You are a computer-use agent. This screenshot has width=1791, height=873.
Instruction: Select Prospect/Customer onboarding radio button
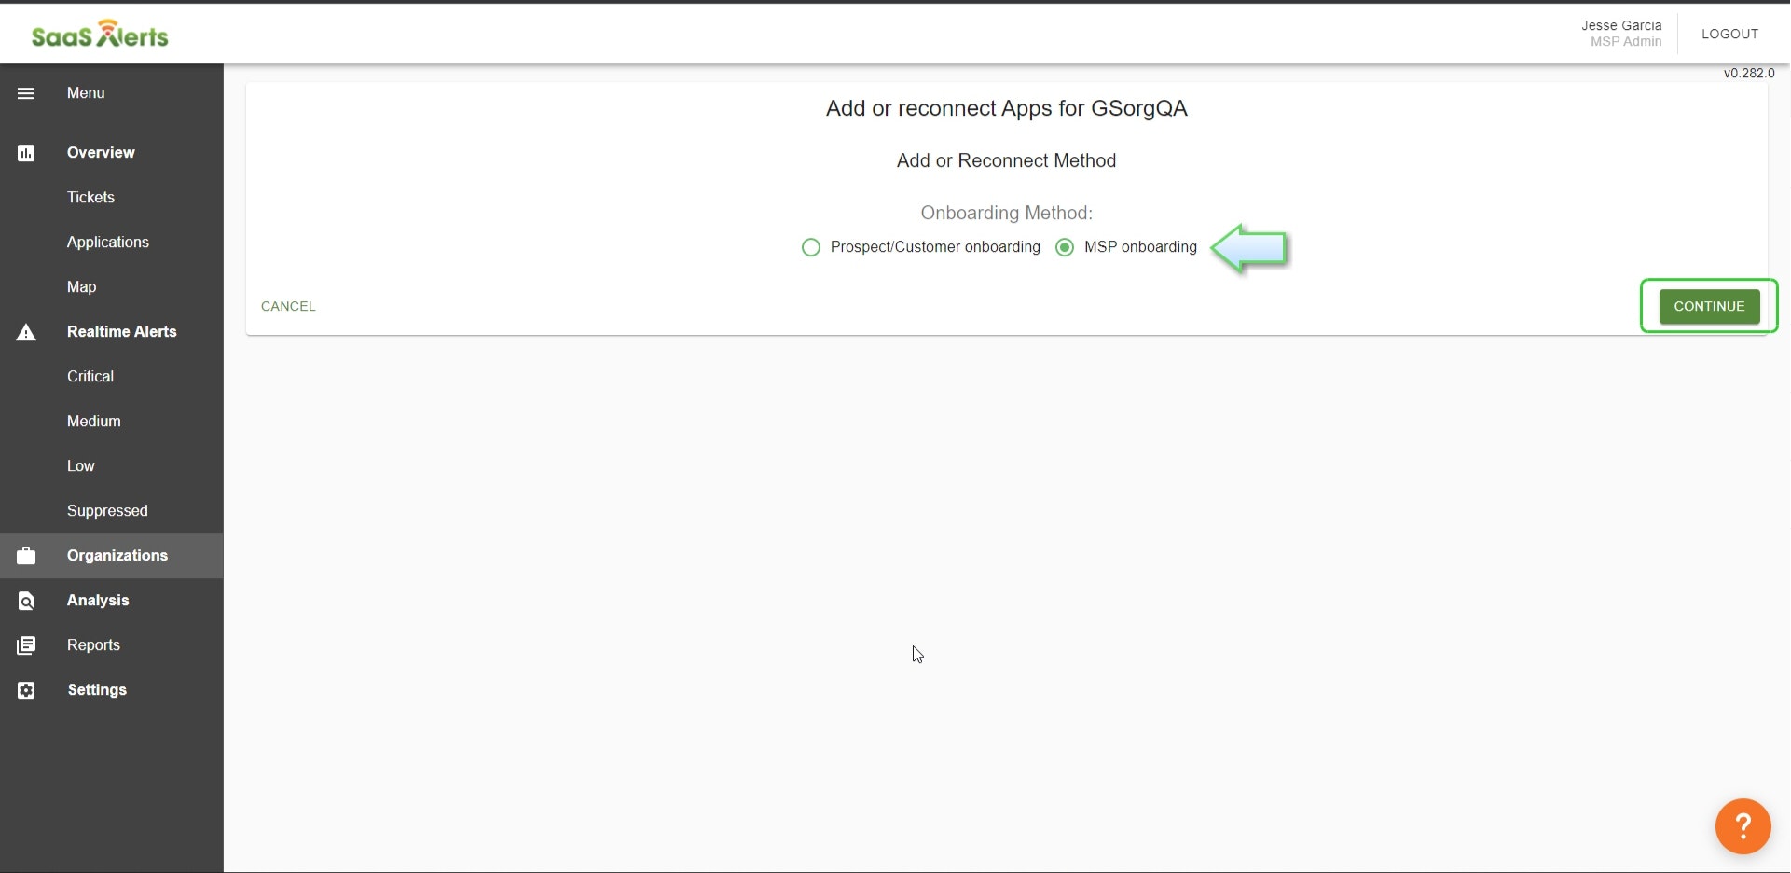point(811,247)
